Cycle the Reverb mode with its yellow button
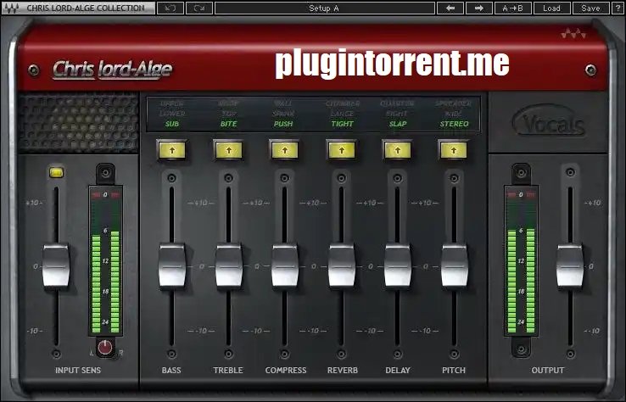 click(341, 150)
